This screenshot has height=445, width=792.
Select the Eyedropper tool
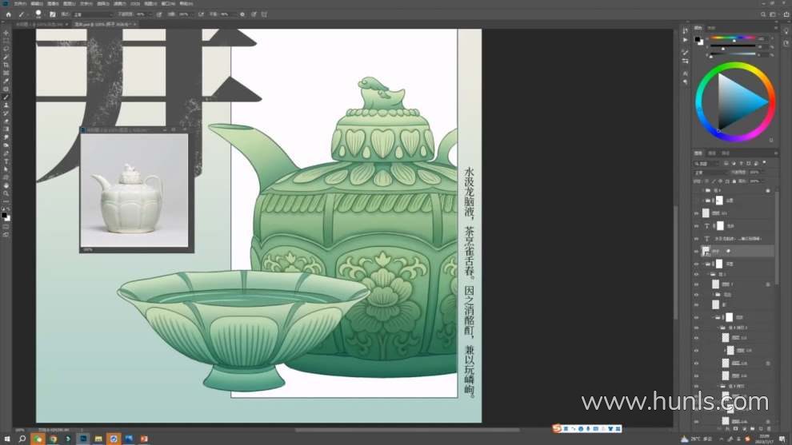coord(6,81)
